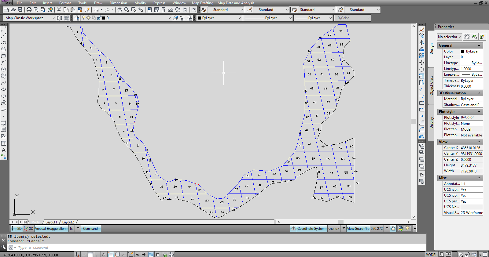Click the ByLayer color swatch in Properties
The height and width of the screenshot is (257, 489).
(x=463, y=51)
